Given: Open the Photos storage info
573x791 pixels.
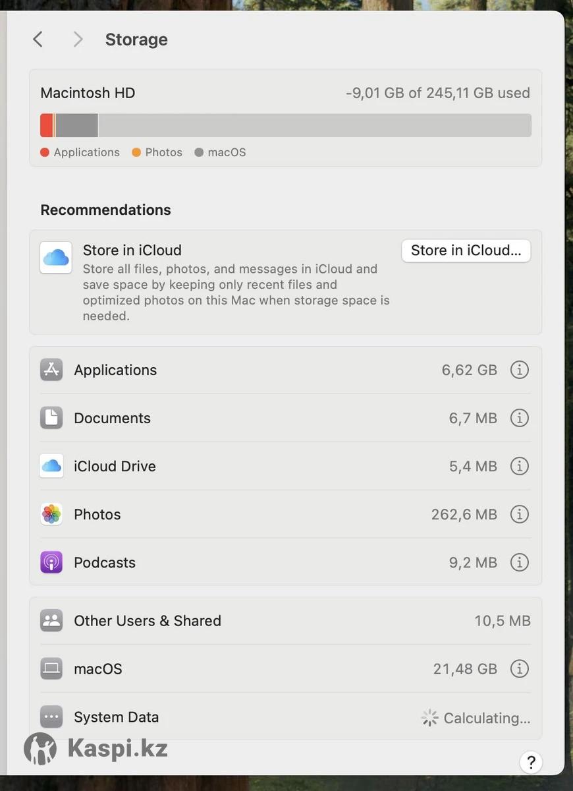Looking at the screenshot, I should click(520, 514).
